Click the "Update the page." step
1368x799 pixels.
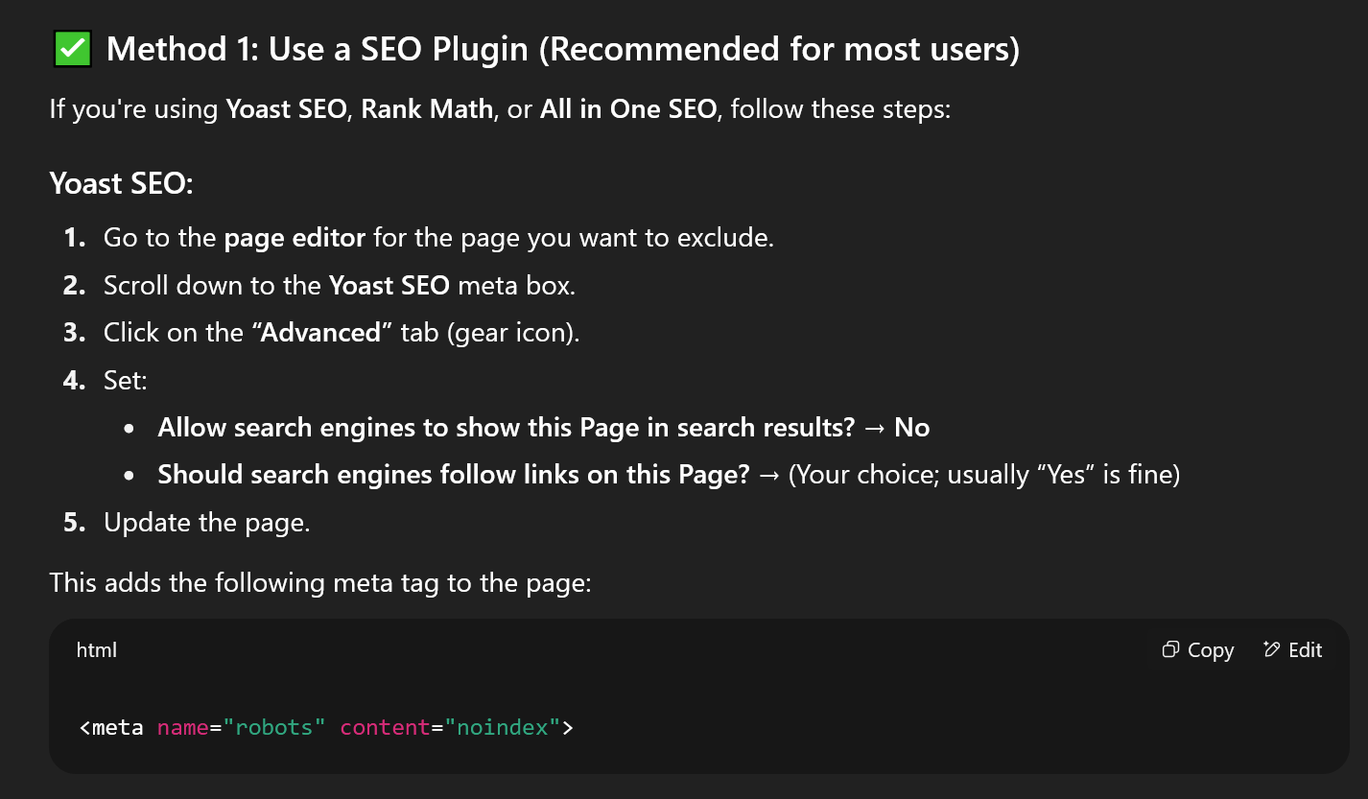coord(207,525)
